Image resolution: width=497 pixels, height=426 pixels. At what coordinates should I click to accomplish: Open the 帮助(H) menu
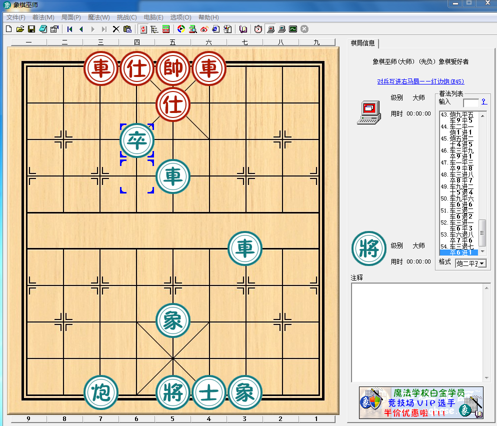(208, 17)
